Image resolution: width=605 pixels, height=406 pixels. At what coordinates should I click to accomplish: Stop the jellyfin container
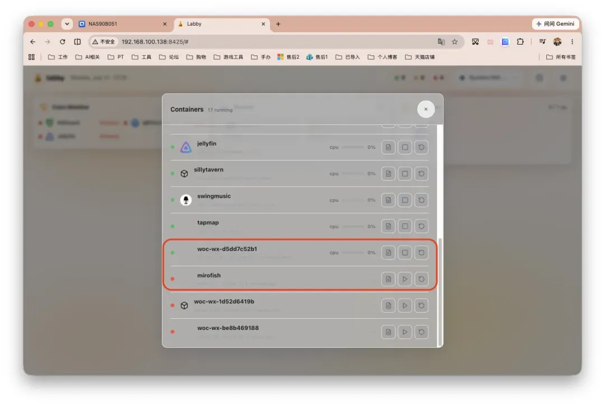click(x=405, y=147)
